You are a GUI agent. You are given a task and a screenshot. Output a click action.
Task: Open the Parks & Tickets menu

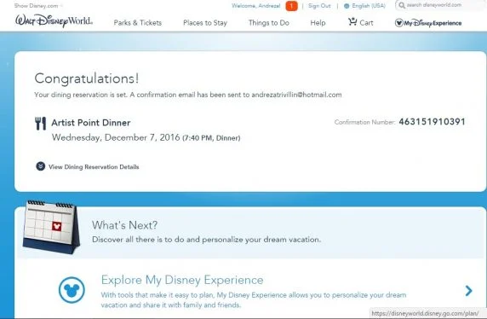click(x=138, y=23)
